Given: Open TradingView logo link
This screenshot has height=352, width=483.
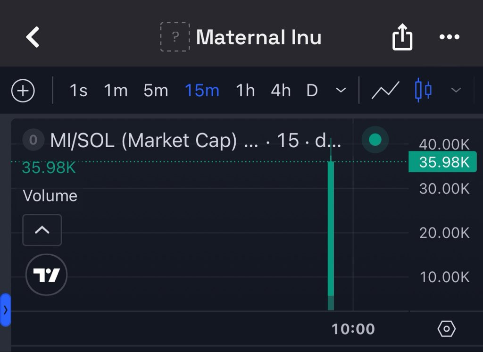Looking at the screenshot, I should coord(47,275).
